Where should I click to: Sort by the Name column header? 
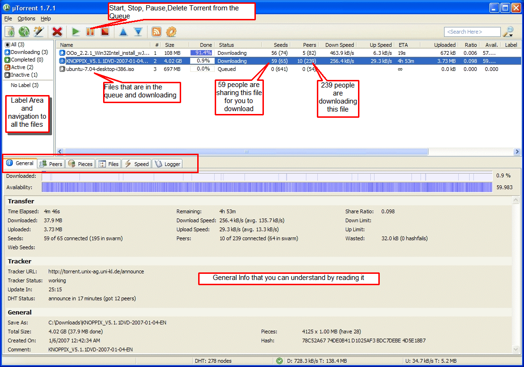[x=103, y=45]
